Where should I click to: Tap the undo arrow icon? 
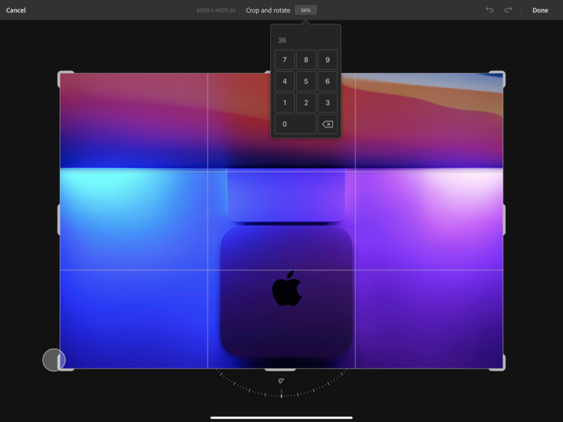(489, 10)
